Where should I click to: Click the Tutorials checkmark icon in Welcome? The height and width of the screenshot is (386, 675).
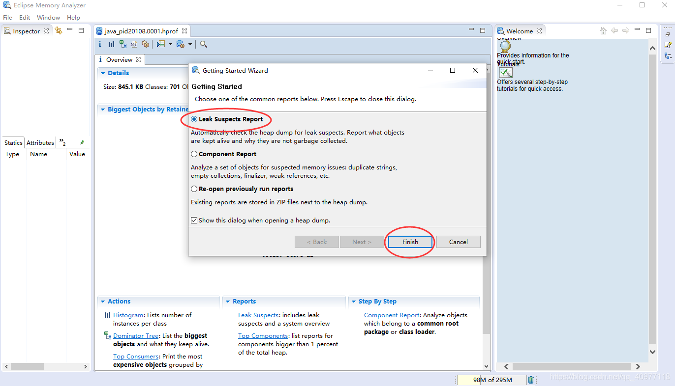[505, 73]
